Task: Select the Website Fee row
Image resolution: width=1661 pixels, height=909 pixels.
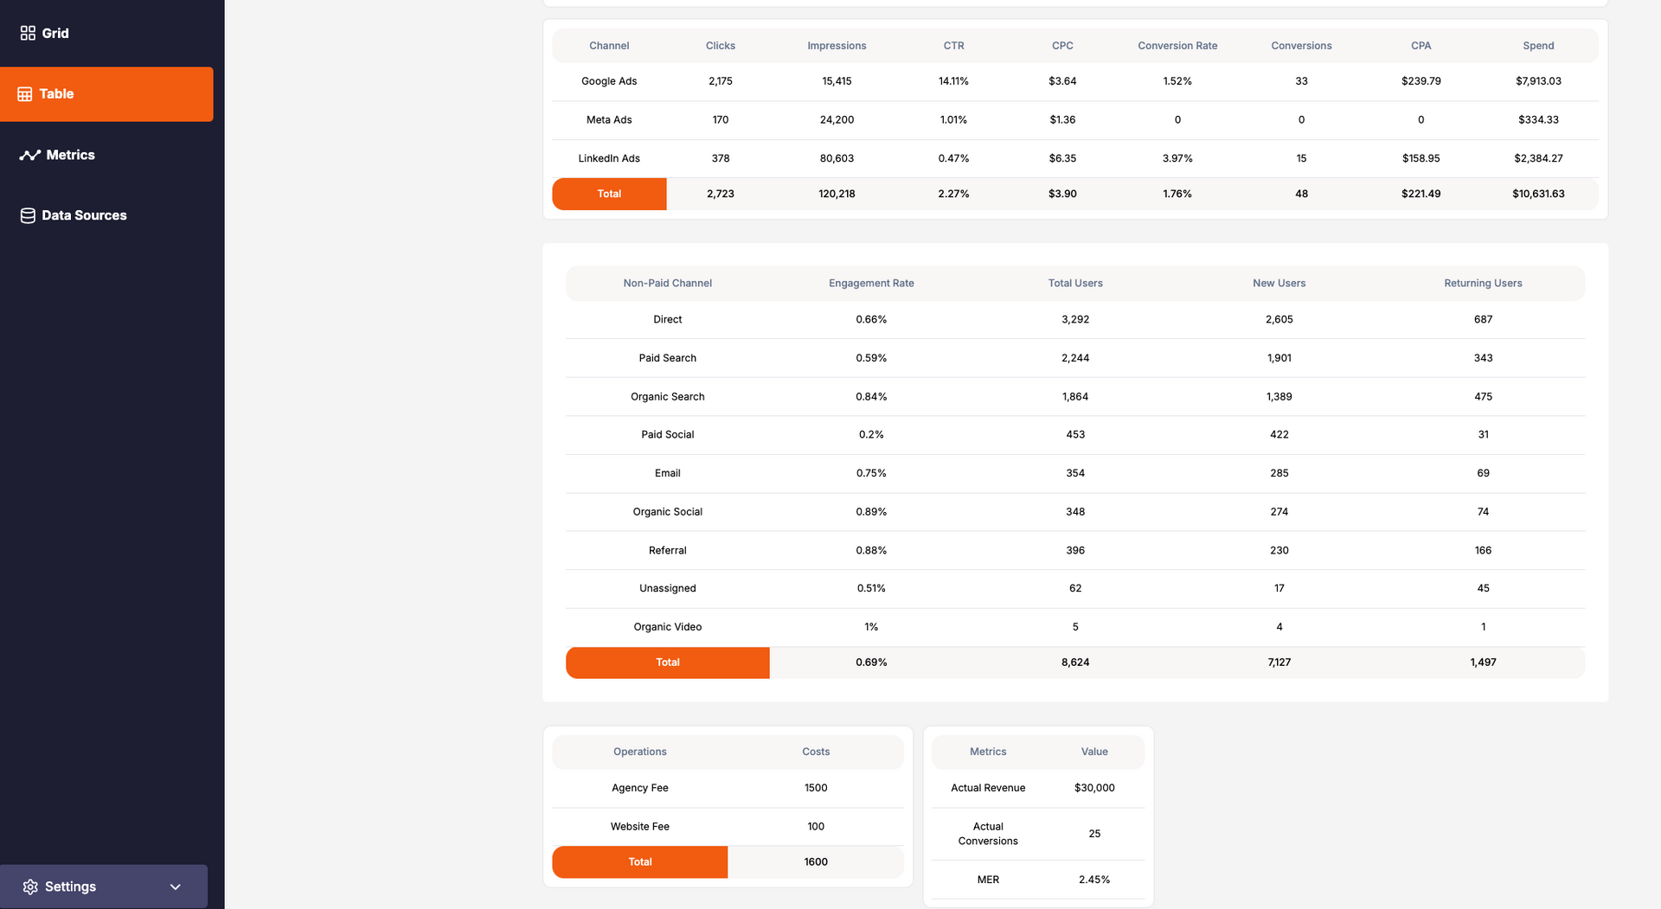Action: 728,827
